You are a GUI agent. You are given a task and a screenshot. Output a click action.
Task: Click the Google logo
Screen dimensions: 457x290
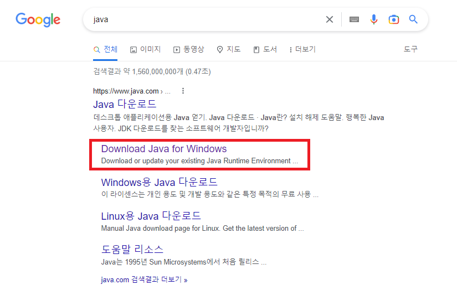tap(38, 19)
